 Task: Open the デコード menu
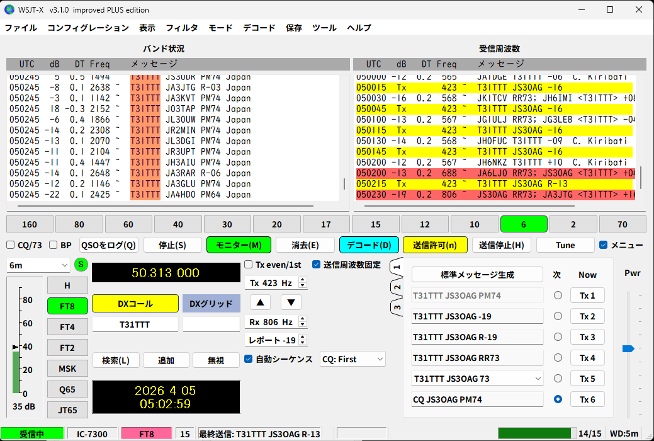(259, 28)
